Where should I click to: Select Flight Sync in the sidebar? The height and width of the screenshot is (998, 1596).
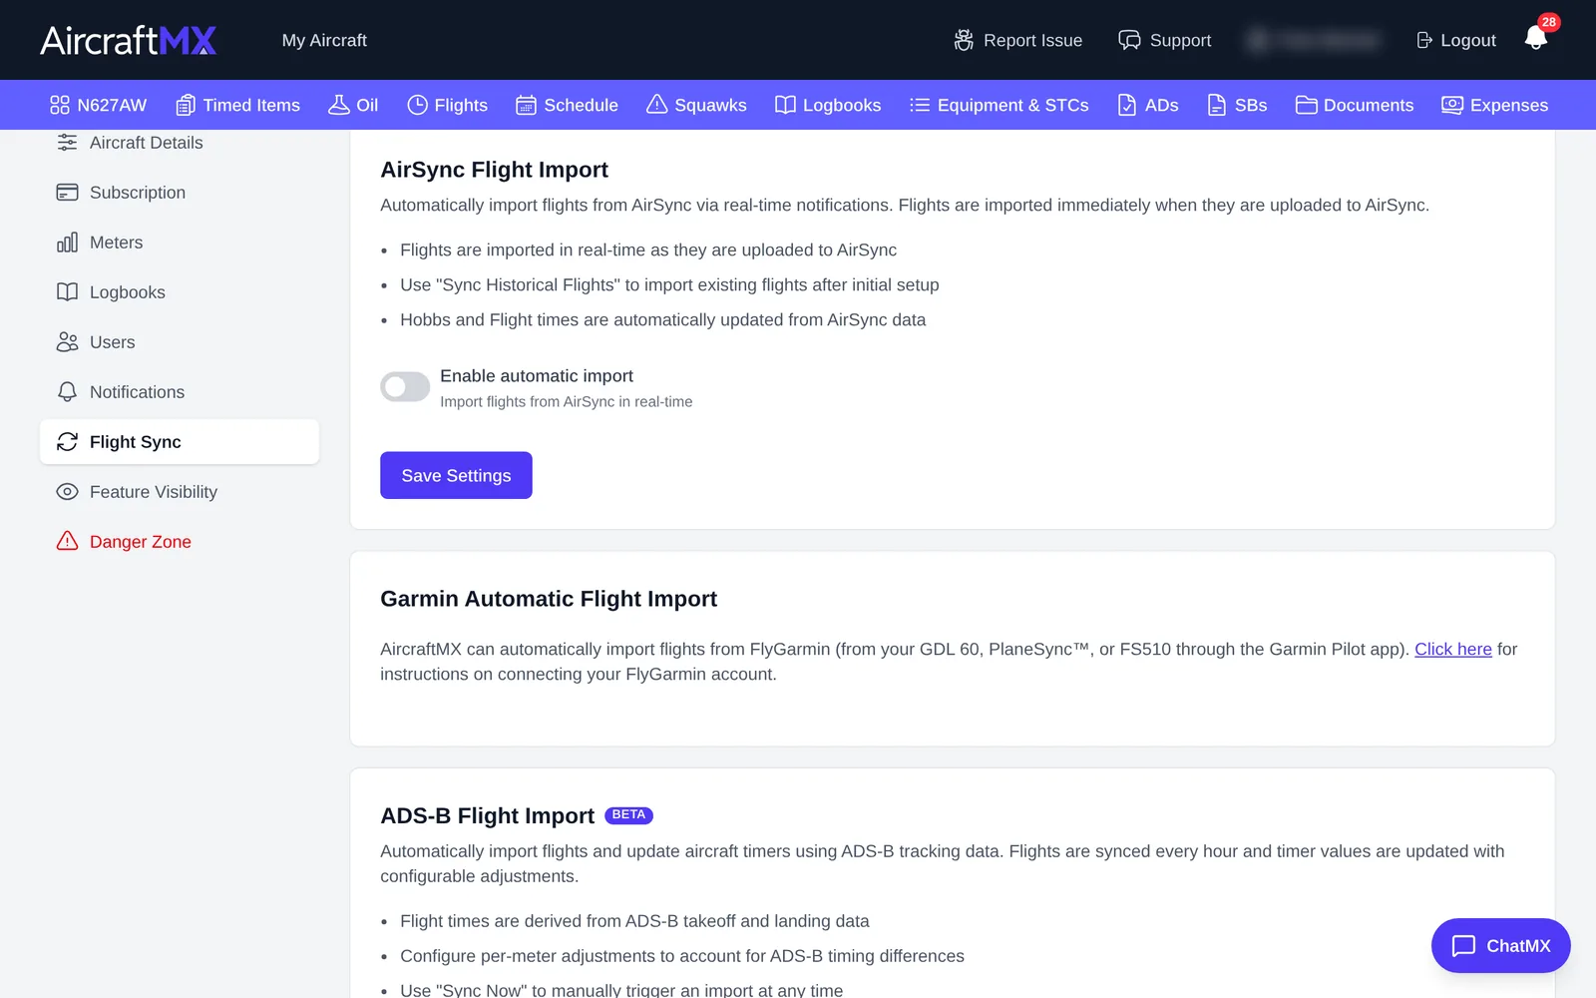pos(180,442)
